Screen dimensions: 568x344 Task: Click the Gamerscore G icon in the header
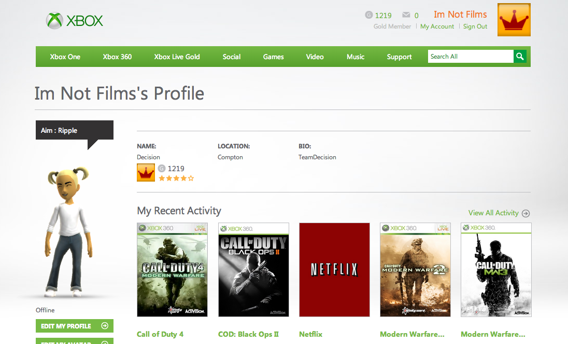369,15
